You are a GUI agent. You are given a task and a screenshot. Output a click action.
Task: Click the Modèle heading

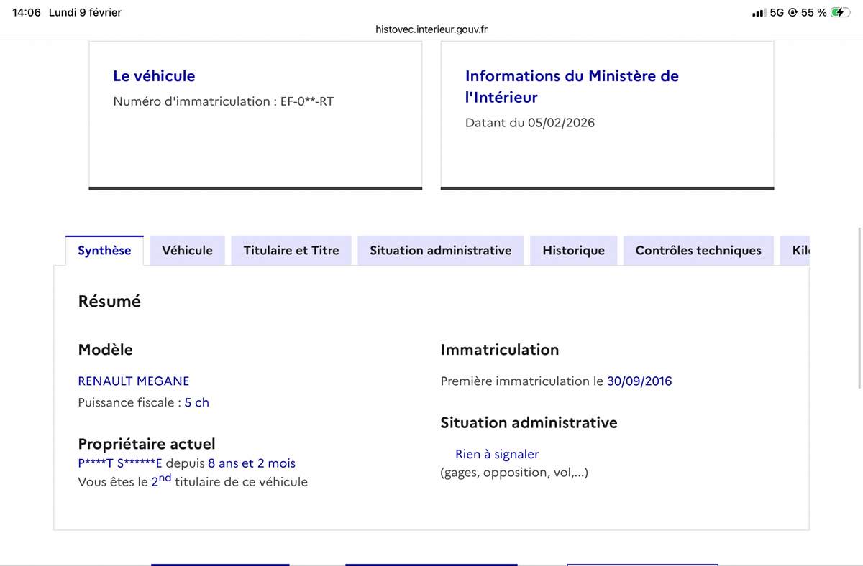point(105,350)
